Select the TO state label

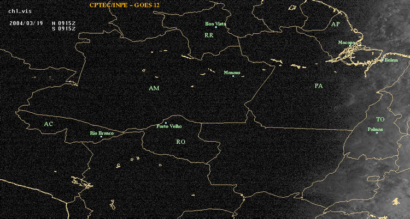[380, 119]
